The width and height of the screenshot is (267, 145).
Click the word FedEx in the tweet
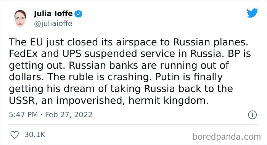[x=23, y=54]
